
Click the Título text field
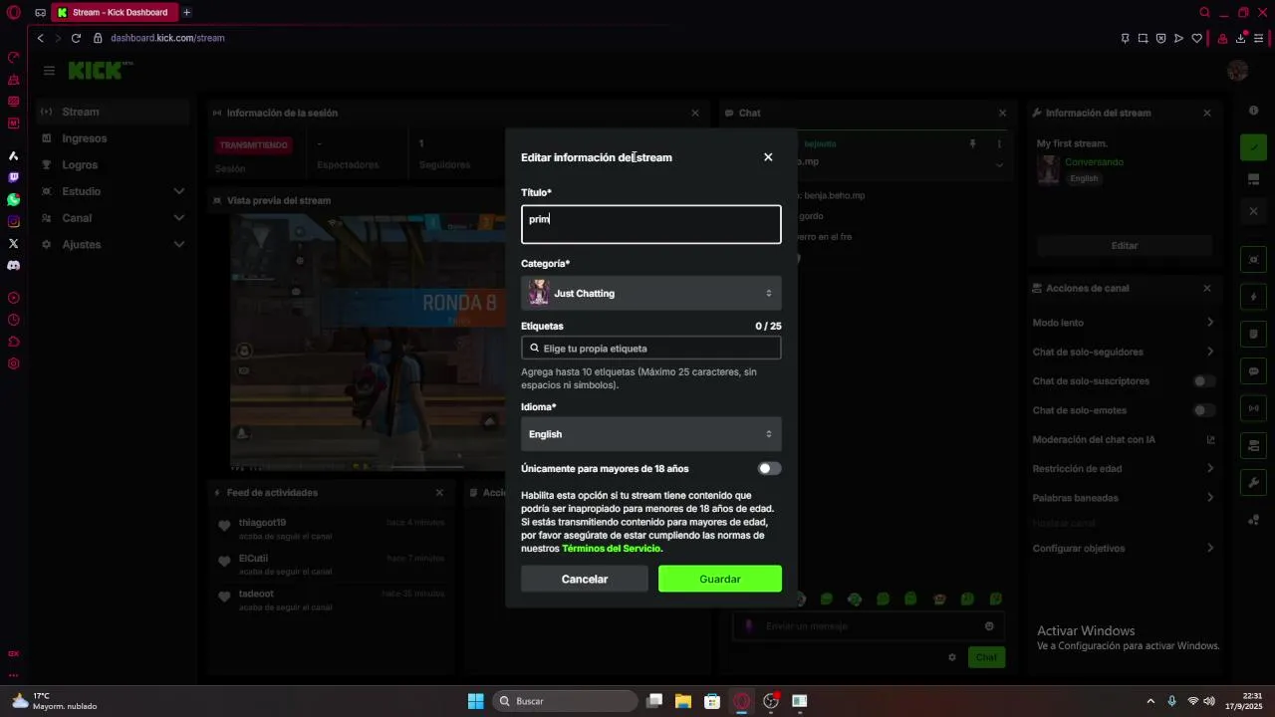tap(651, 224)
